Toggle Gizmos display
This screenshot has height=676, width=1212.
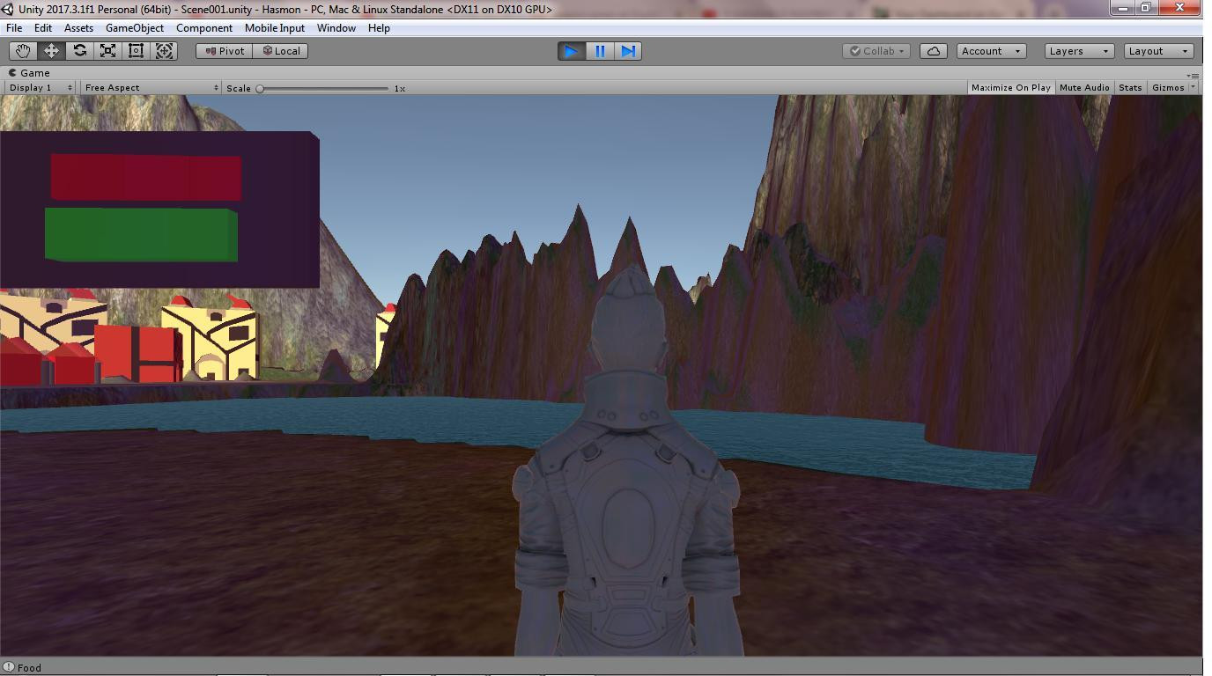(1168, 88)
